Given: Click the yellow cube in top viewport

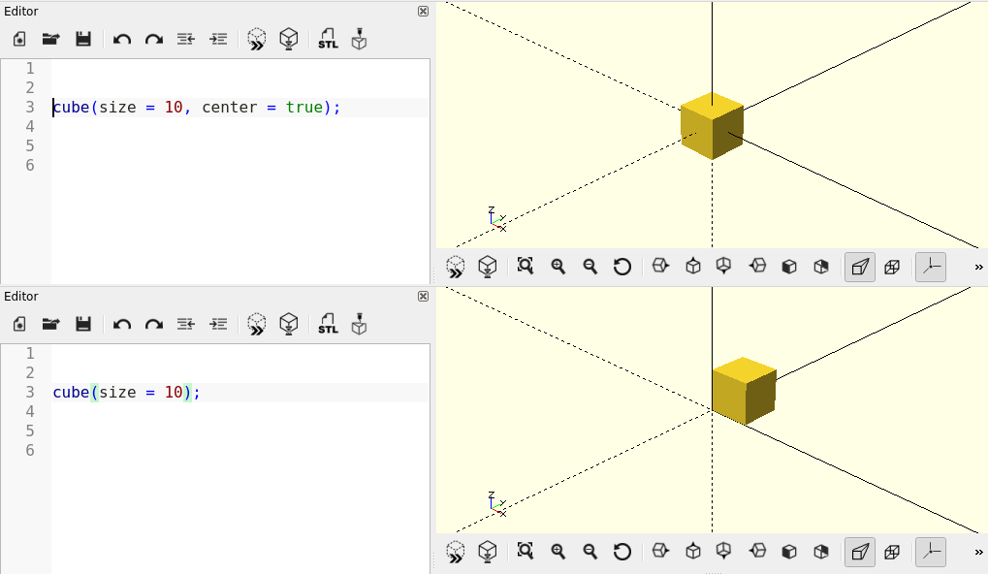Looking at the screenshot, I should coord(712,126).
